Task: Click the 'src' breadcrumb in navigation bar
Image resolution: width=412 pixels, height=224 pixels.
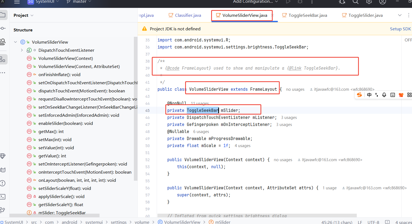Action: pyautogui.click(x=34, y=222)
